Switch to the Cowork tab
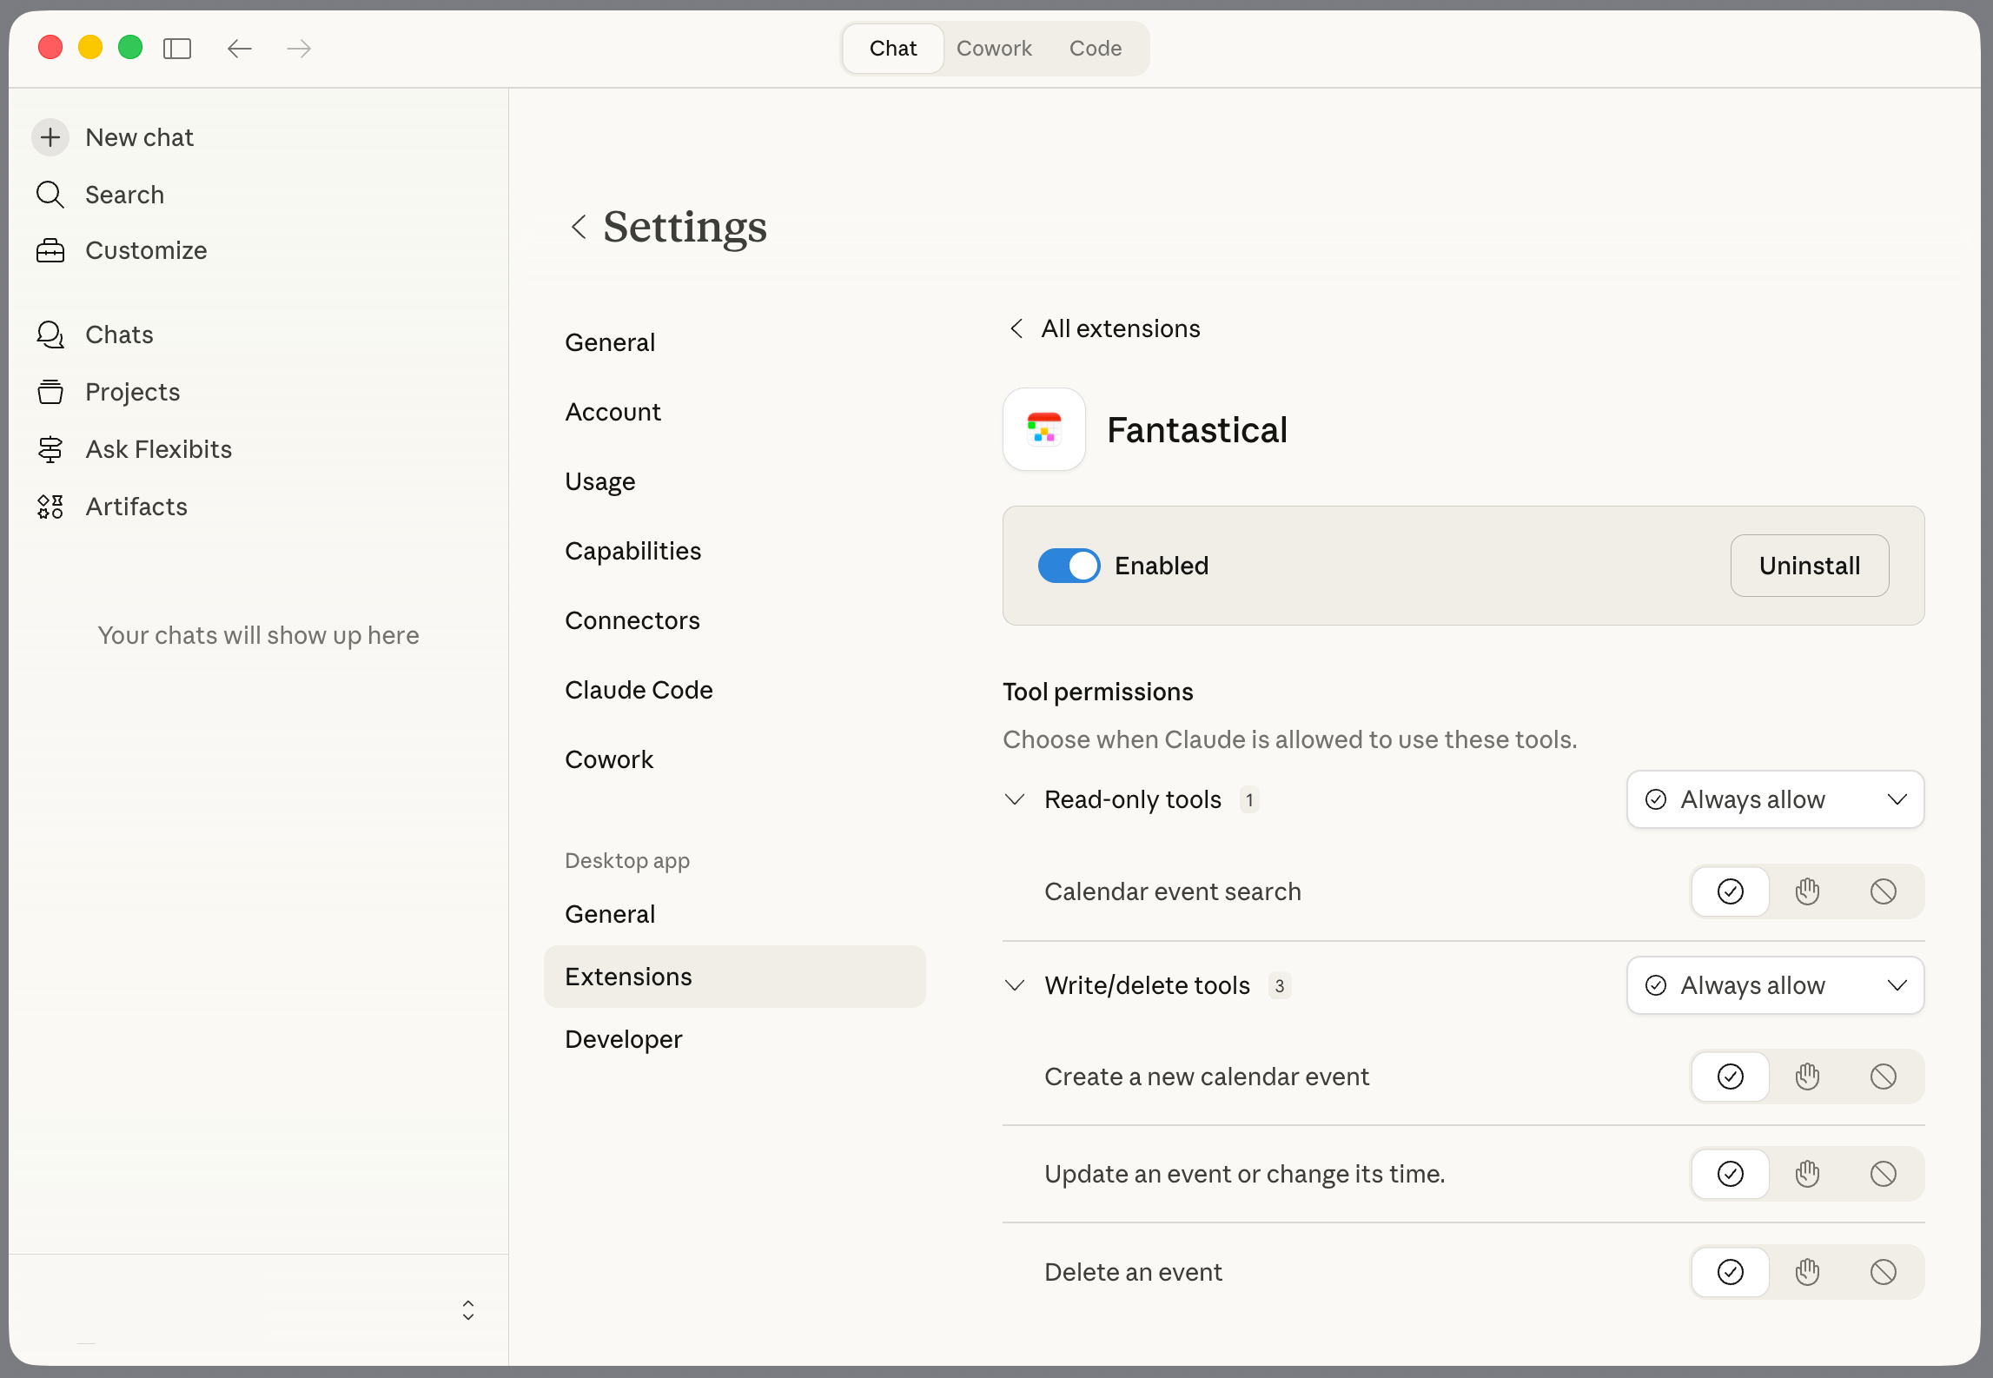Image resolution: width=1993 pixels, height=1378 pixels. click(994, 49)
